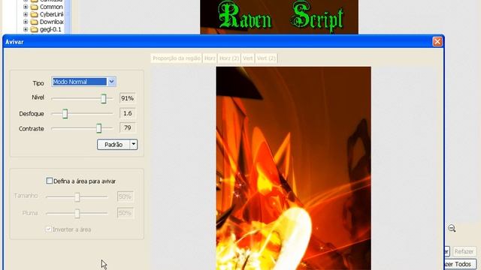
Task: Select the Vert tab
Action: (248, 58)
